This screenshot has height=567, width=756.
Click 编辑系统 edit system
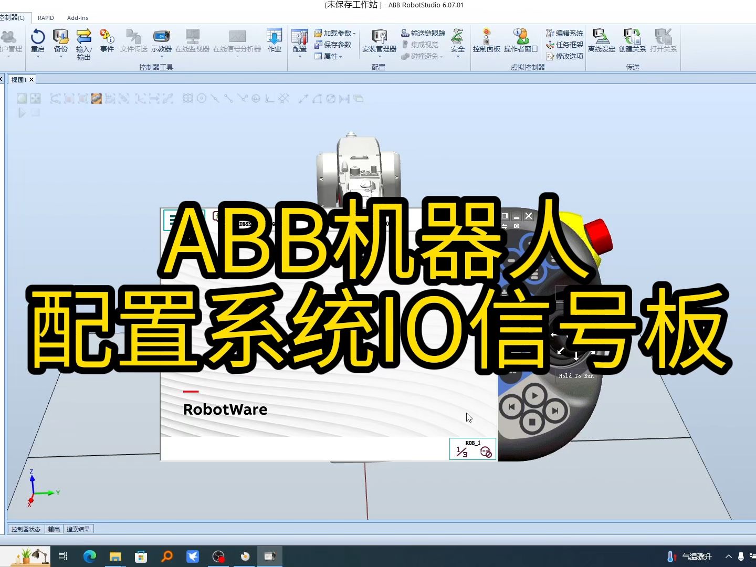click(565, 33)
